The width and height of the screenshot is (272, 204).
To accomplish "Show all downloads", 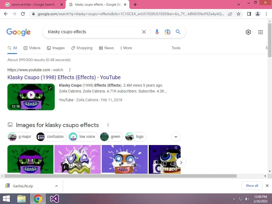I will (252, 186).
